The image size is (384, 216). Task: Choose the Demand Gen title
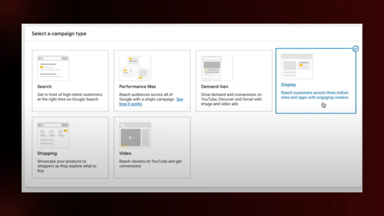tap(214, 87)
